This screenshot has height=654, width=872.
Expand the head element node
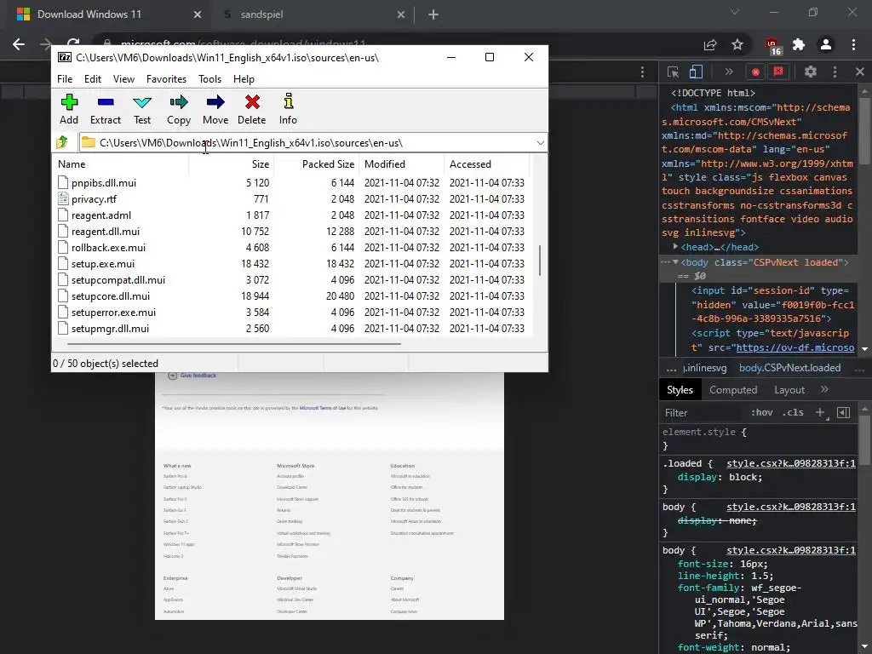pos(675,246)
